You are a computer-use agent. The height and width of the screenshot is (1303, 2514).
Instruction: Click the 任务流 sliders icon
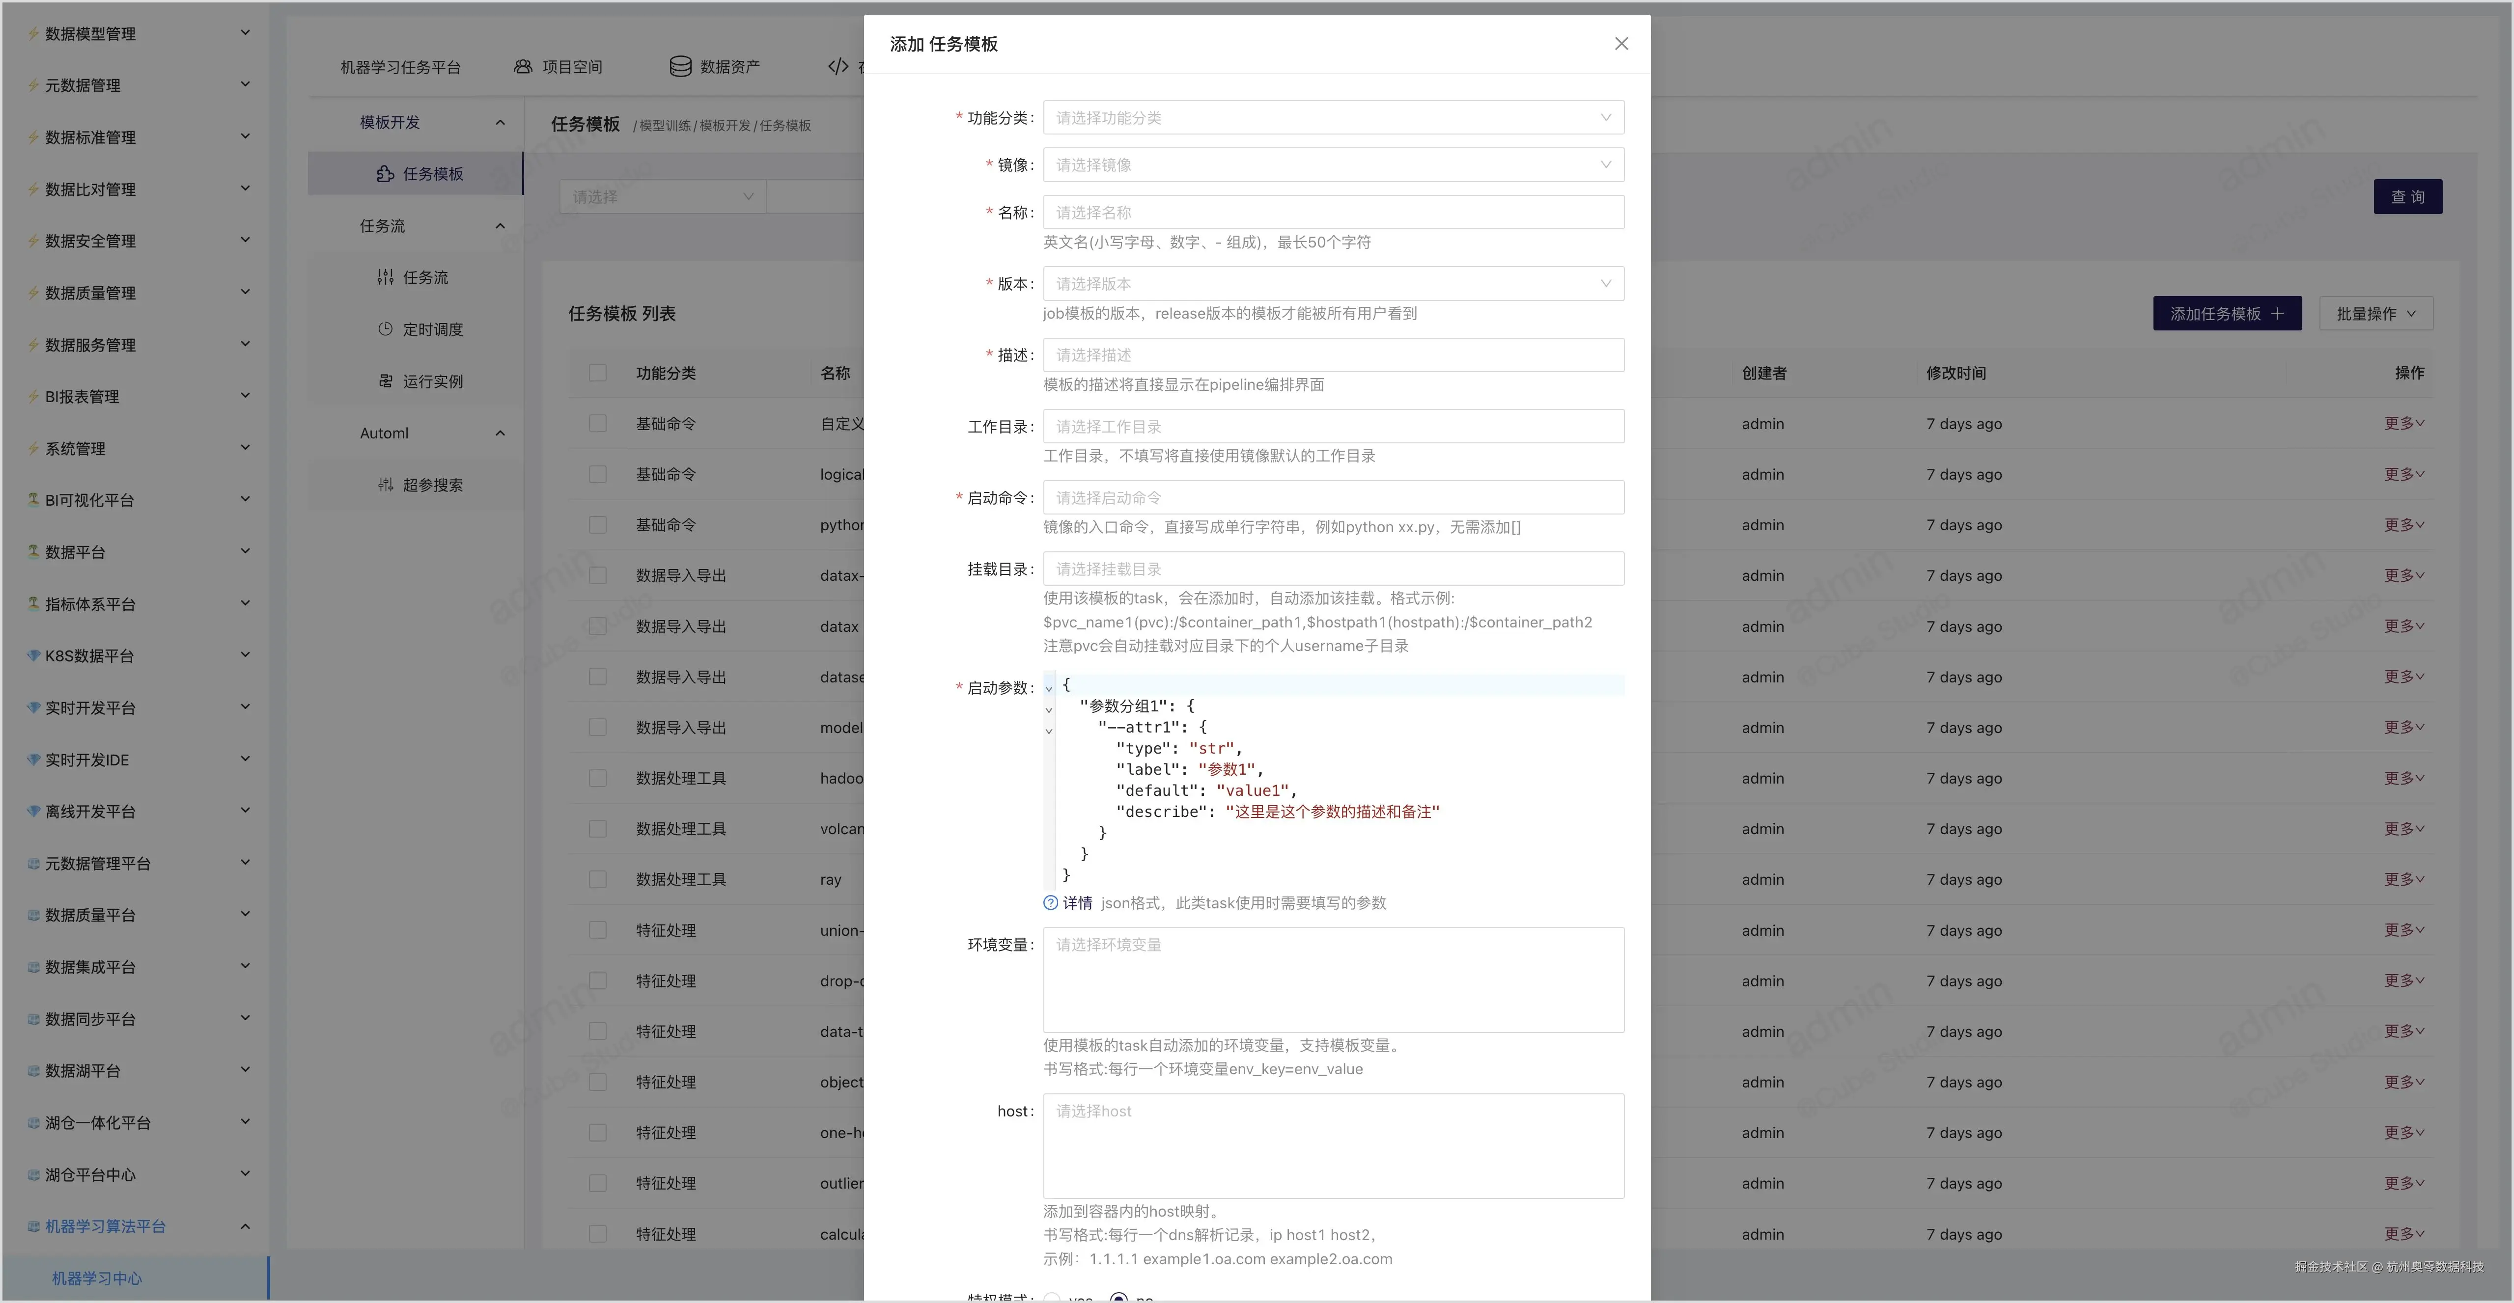386,278
